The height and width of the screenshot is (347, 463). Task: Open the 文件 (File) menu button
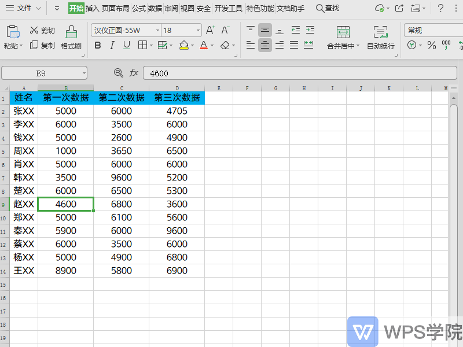point(24,9)
